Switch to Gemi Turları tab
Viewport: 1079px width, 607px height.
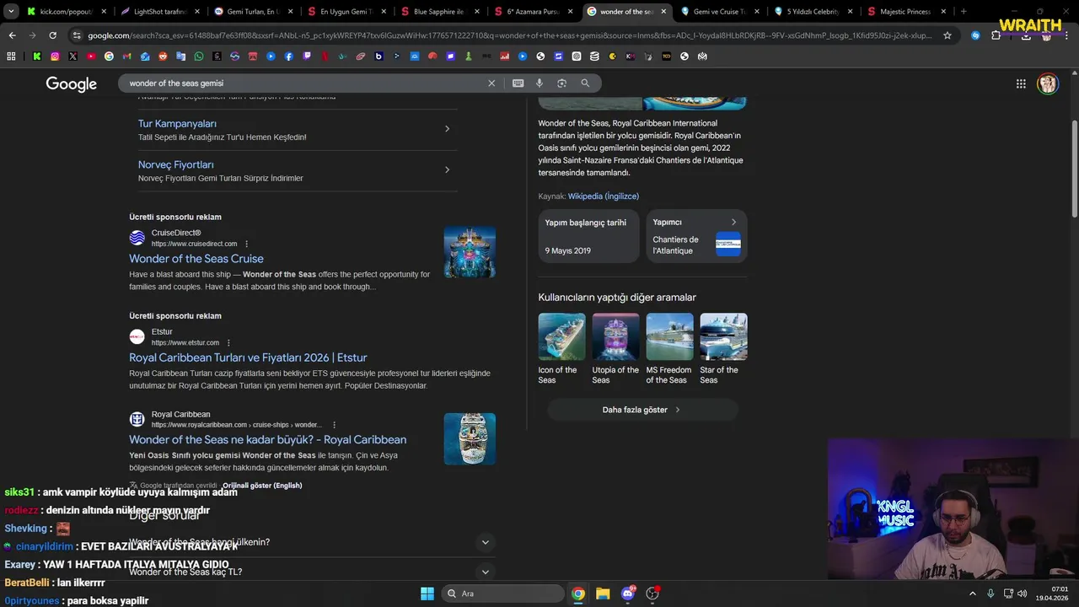point(253,12)
